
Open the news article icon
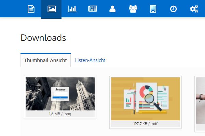93,9
